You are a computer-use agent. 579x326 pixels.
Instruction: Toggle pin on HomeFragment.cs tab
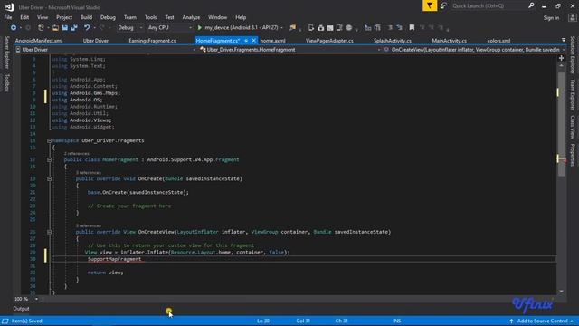pyautogui.click(x=246, y=41)
